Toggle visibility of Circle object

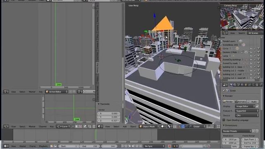pos(251,48)
